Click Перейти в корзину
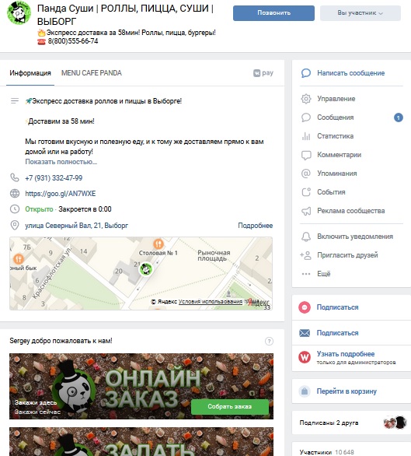Image resolution: width=411 pixels, height=456 pixels. point(347,391)
